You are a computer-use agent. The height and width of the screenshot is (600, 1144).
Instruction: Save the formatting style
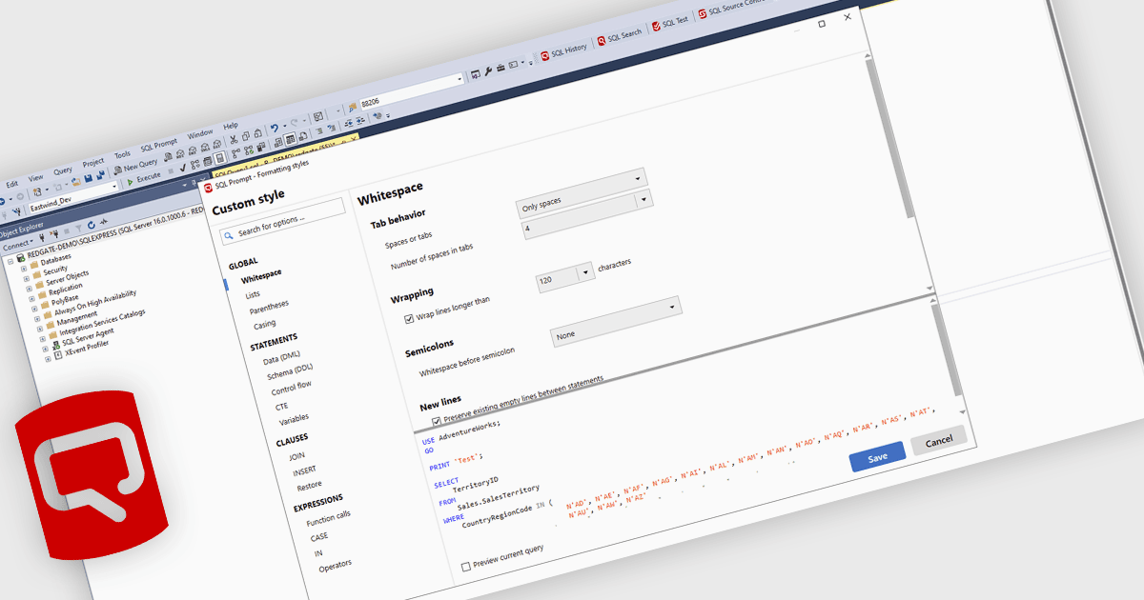pos(877,457)
